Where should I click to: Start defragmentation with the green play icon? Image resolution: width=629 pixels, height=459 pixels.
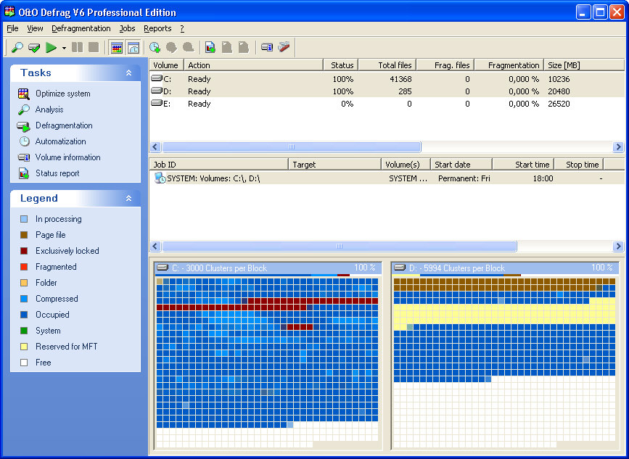click(51, 47)
